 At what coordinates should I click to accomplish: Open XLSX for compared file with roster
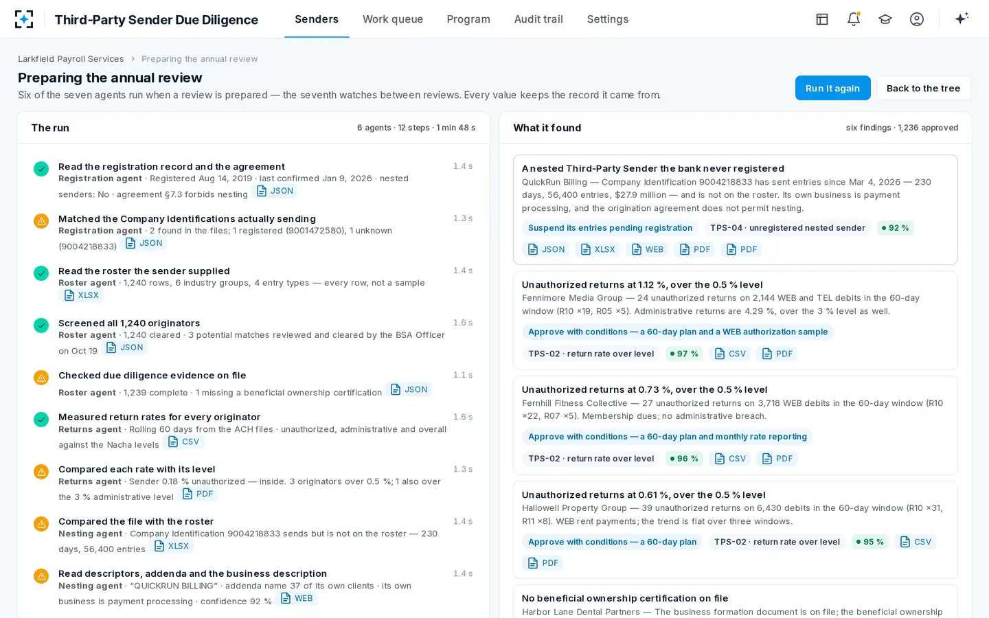point(172,546)
